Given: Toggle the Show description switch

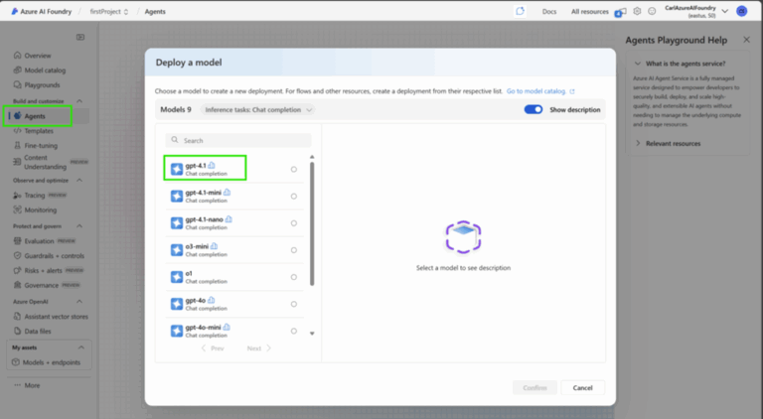Looking at the screenshot, I should tap(534, 109).
